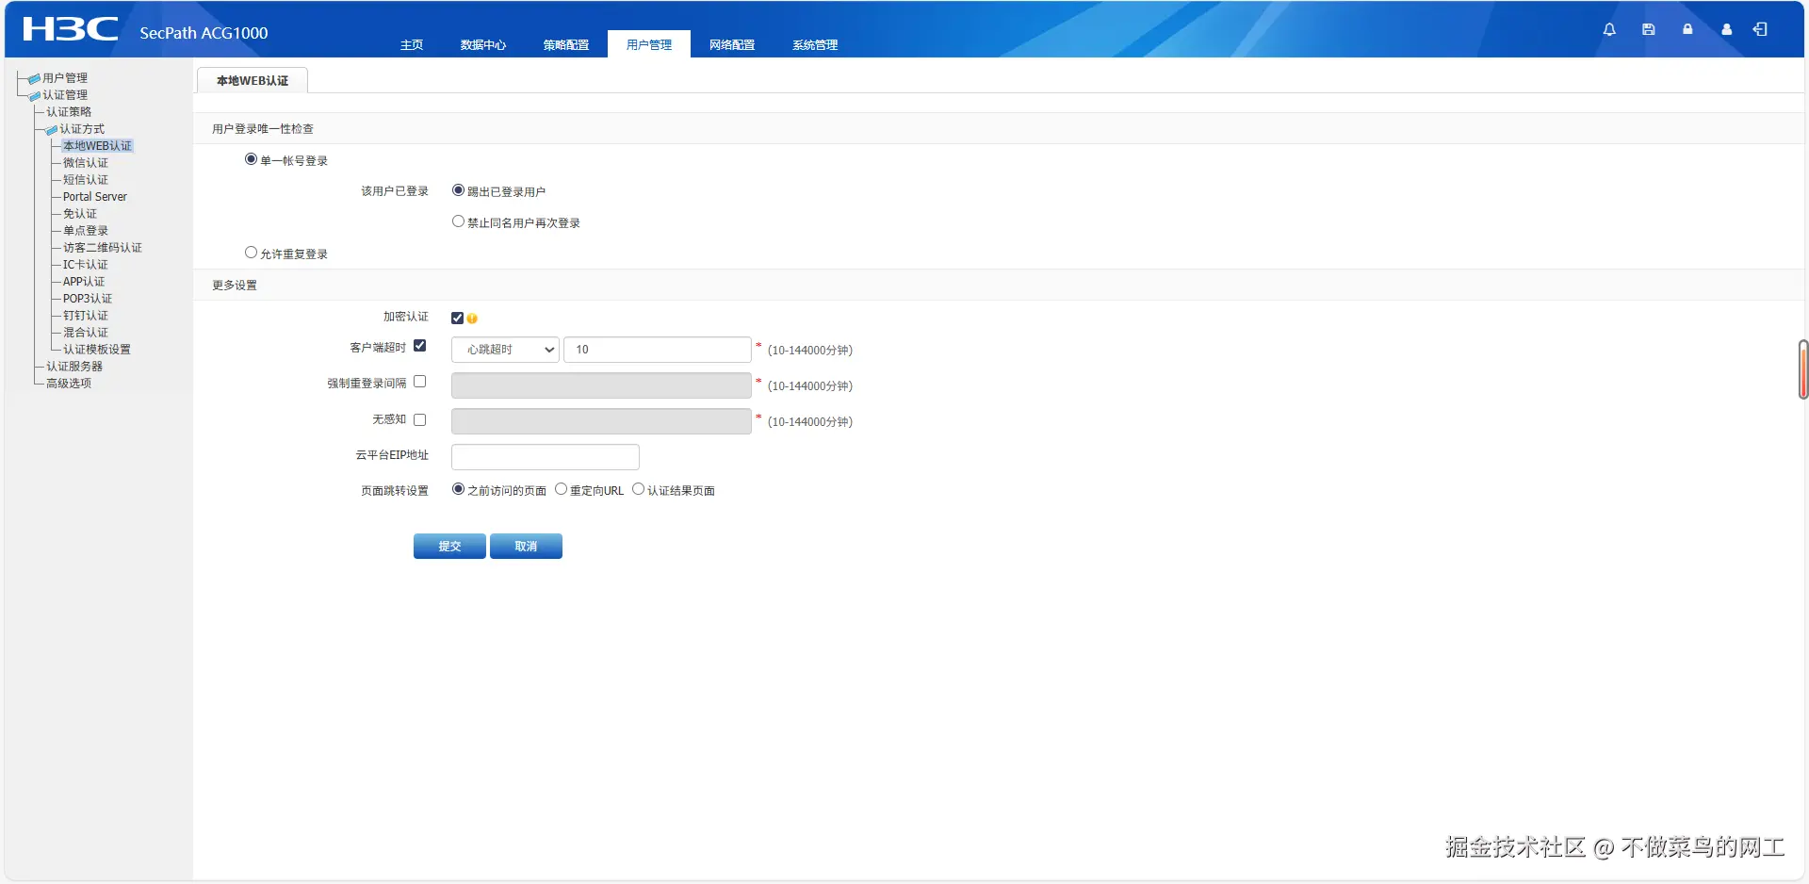The image size is (1809, 884).
Task: Click the 取消 button
Action: [526, 547]
